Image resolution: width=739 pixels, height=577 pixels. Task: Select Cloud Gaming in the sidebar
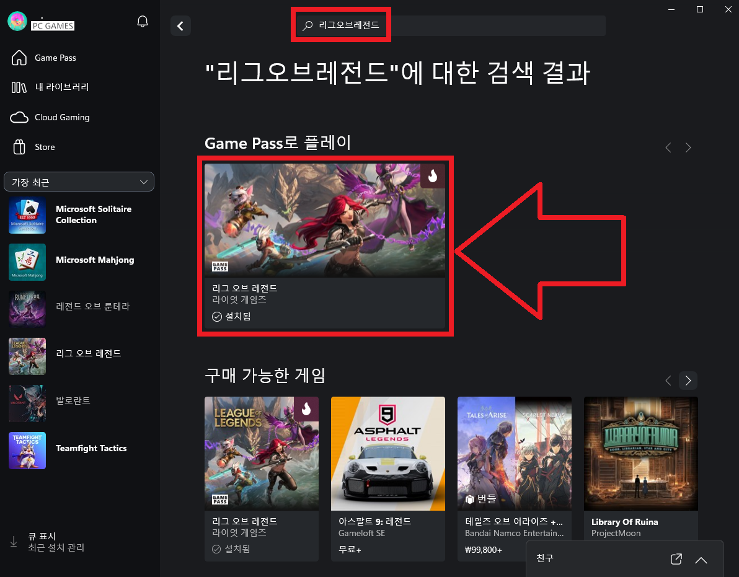(x=62, y=117)
